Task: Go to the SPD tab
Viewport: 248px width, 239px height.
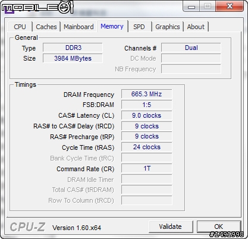Action: [139, 27]
